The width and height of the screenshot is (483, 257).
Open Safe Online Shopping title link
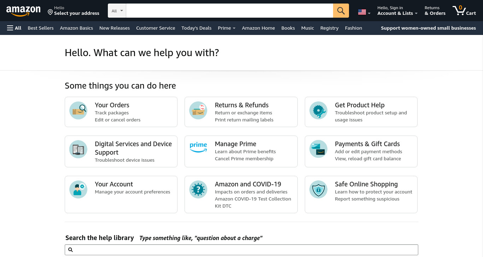366,184
